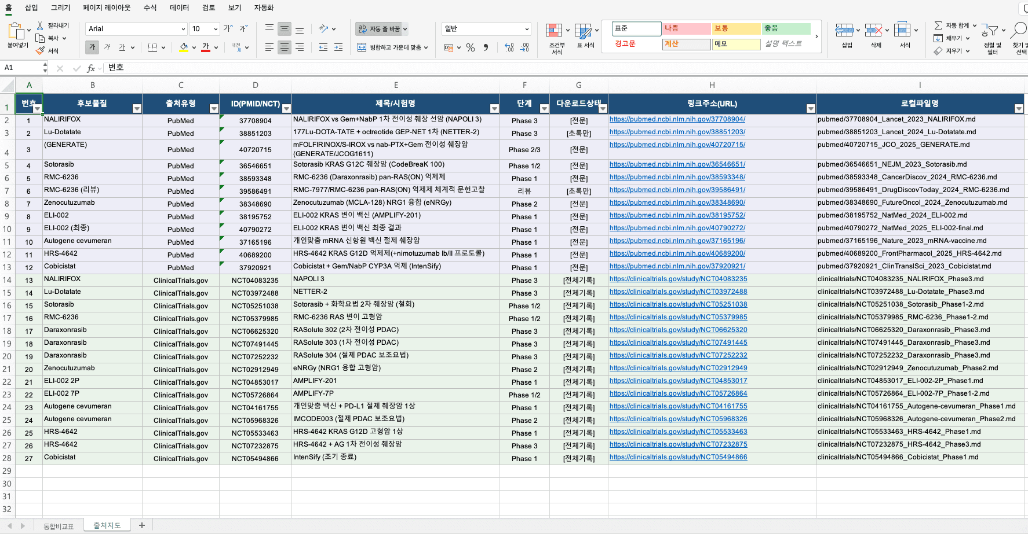Toggle middle vertical alignment
Viewport: 1028px width, 534px height.
point(285,28)
